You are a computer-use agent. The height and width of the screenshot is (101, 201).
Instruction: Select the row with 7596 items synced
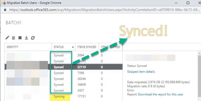click(x=64, y=73)
